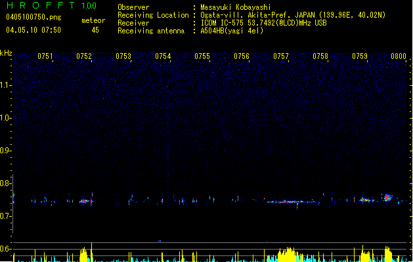Click the HROFFT 1.0.0 title text

point(52,5)
